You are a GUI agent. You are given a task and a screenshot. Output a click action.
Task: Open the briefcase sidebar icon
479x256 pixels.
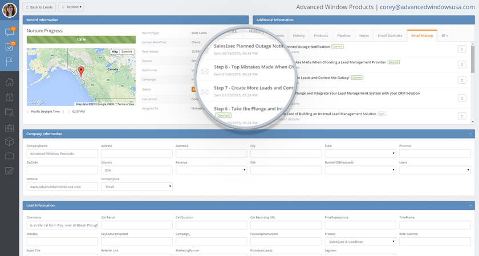click(10, 156)
